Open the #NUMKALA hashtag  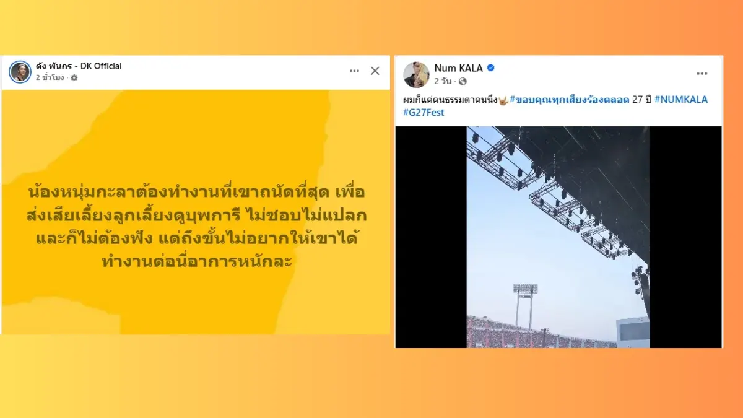680,100
